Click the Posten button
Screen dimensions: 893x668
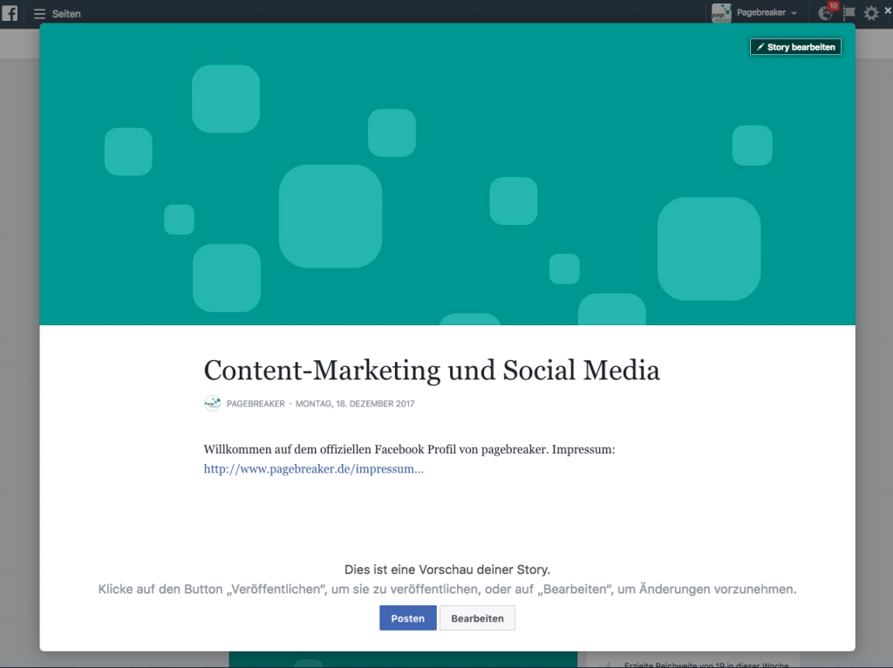coord(408,618)
